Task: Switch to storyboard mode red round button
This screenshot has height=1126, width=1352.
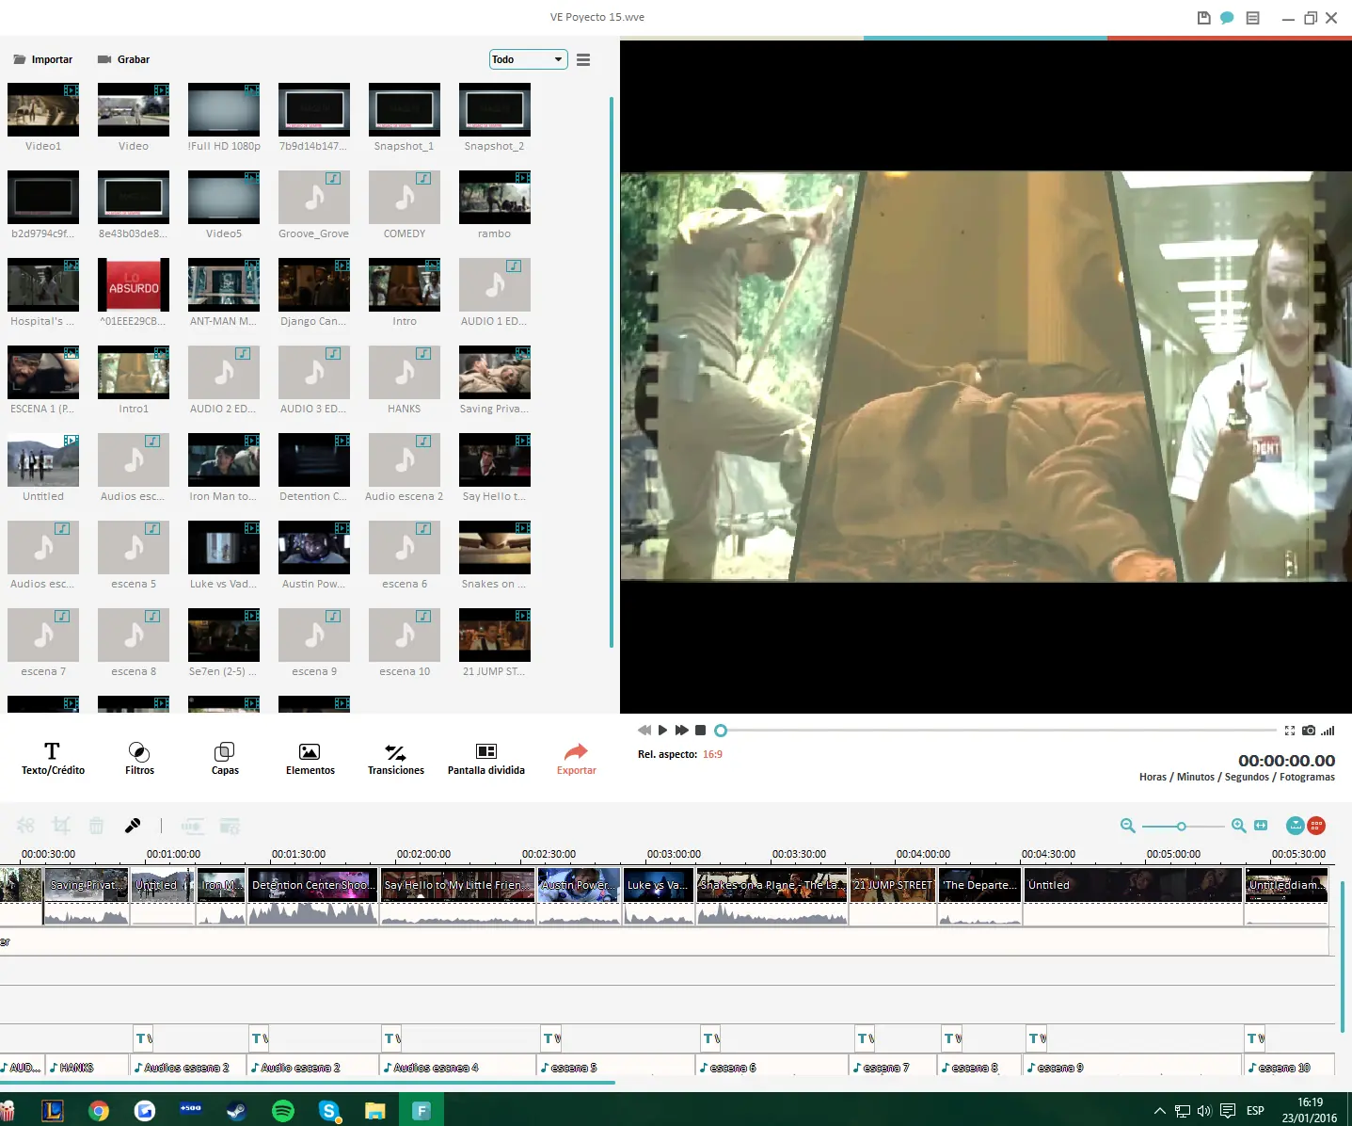Action: pos(1316,826)
